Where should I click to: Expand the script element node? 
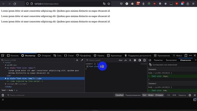(x=6, y=84)
